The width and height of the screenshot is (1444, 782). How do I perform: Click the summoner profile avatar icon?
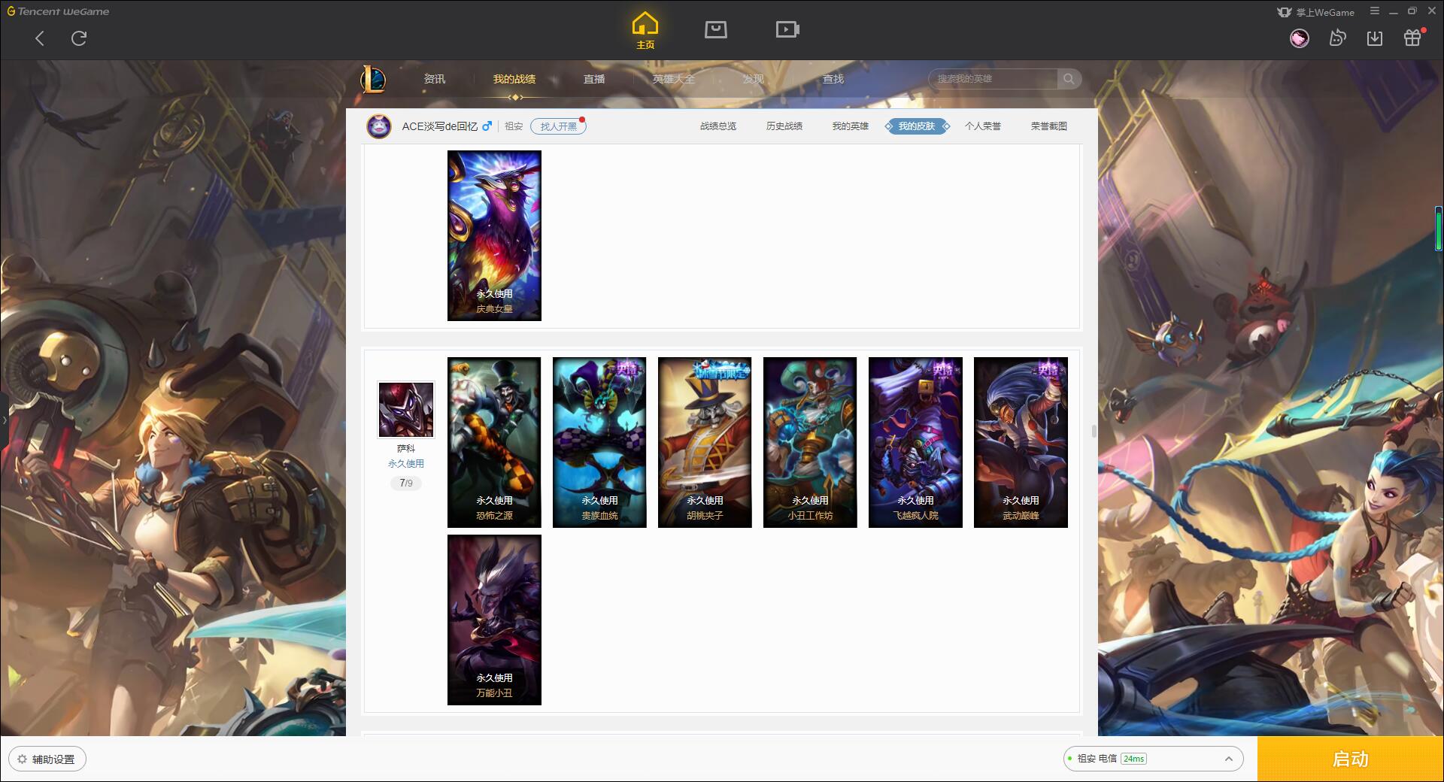click(x=379, y=126)
